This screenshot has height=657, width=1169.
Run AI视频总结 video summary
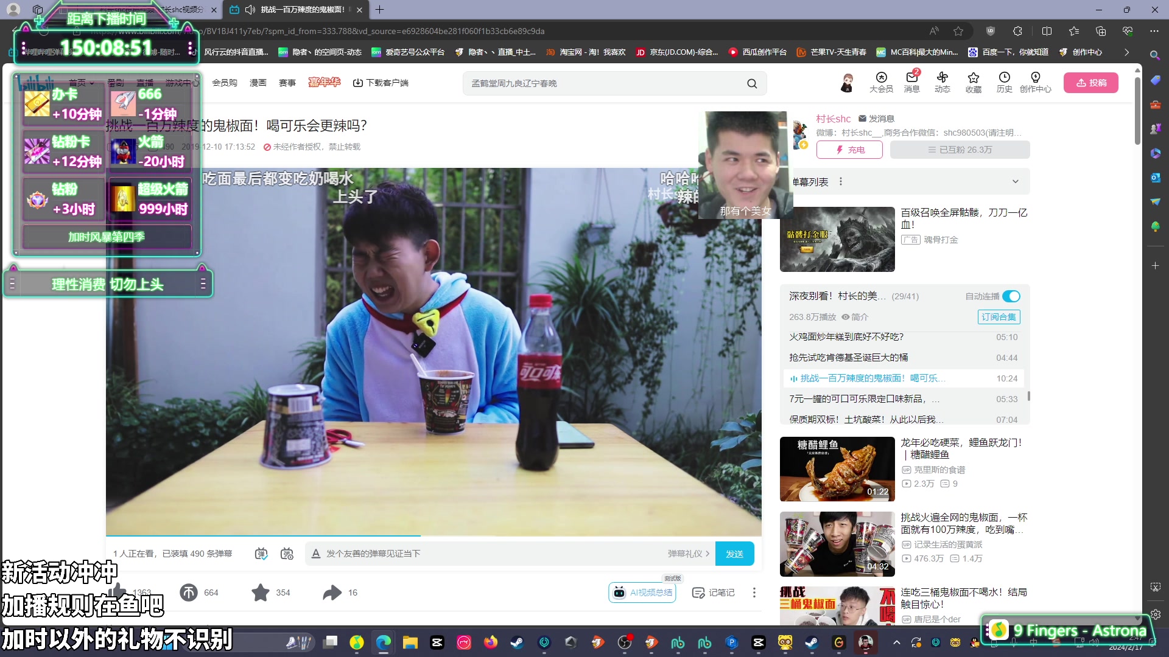click(x=642, y=592)
